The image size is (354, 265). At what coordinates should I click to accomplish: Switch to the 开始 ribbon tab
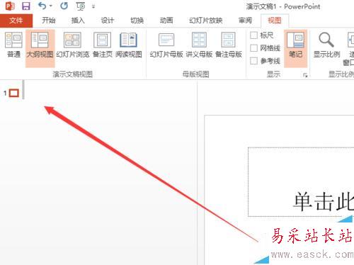tap(49, 21)
